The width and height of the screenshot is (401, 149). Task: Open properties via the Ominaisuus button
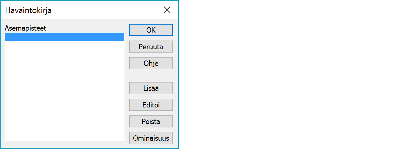click(151, 138)
